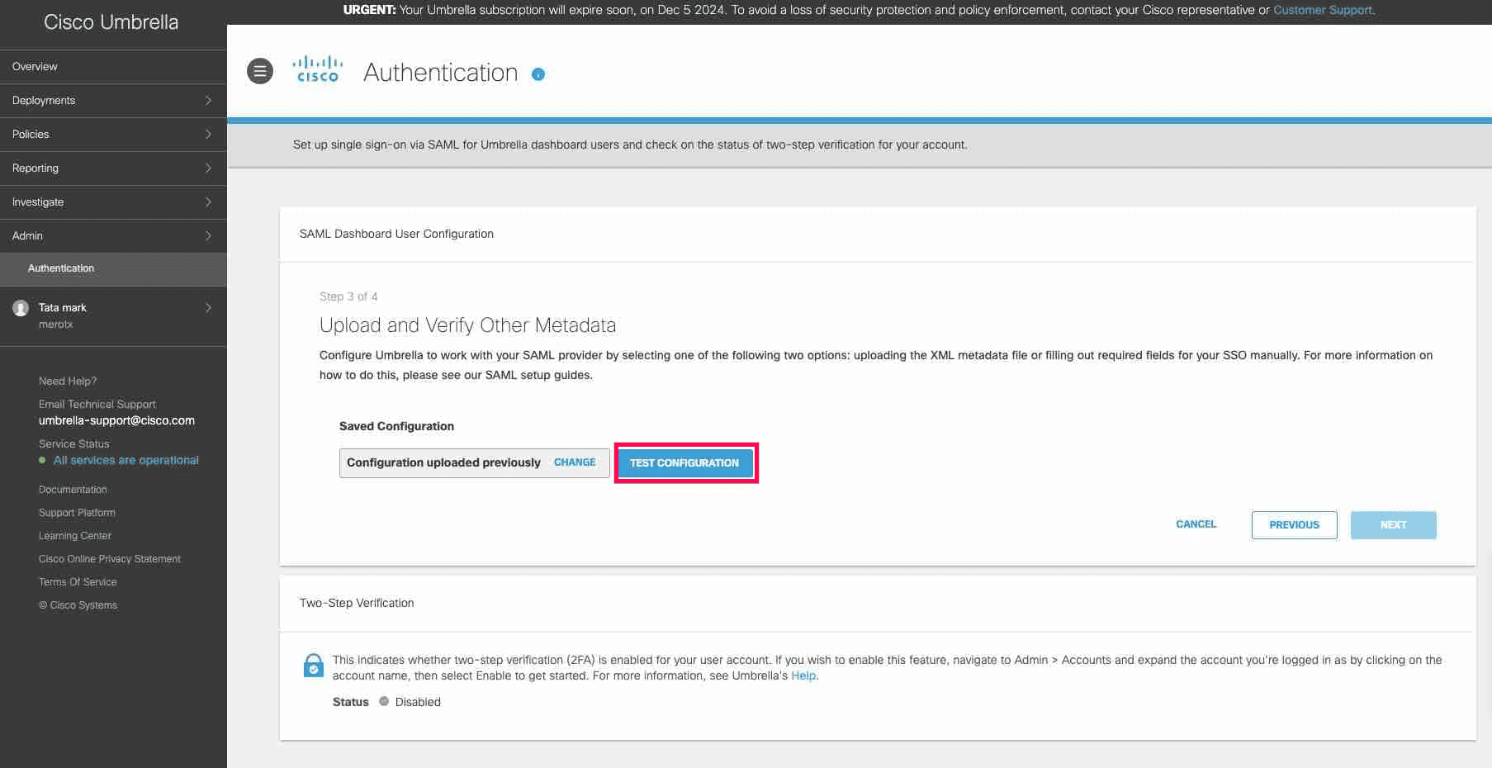
Task: Expand the Tata mark account chevron
Action: [208, 307]
